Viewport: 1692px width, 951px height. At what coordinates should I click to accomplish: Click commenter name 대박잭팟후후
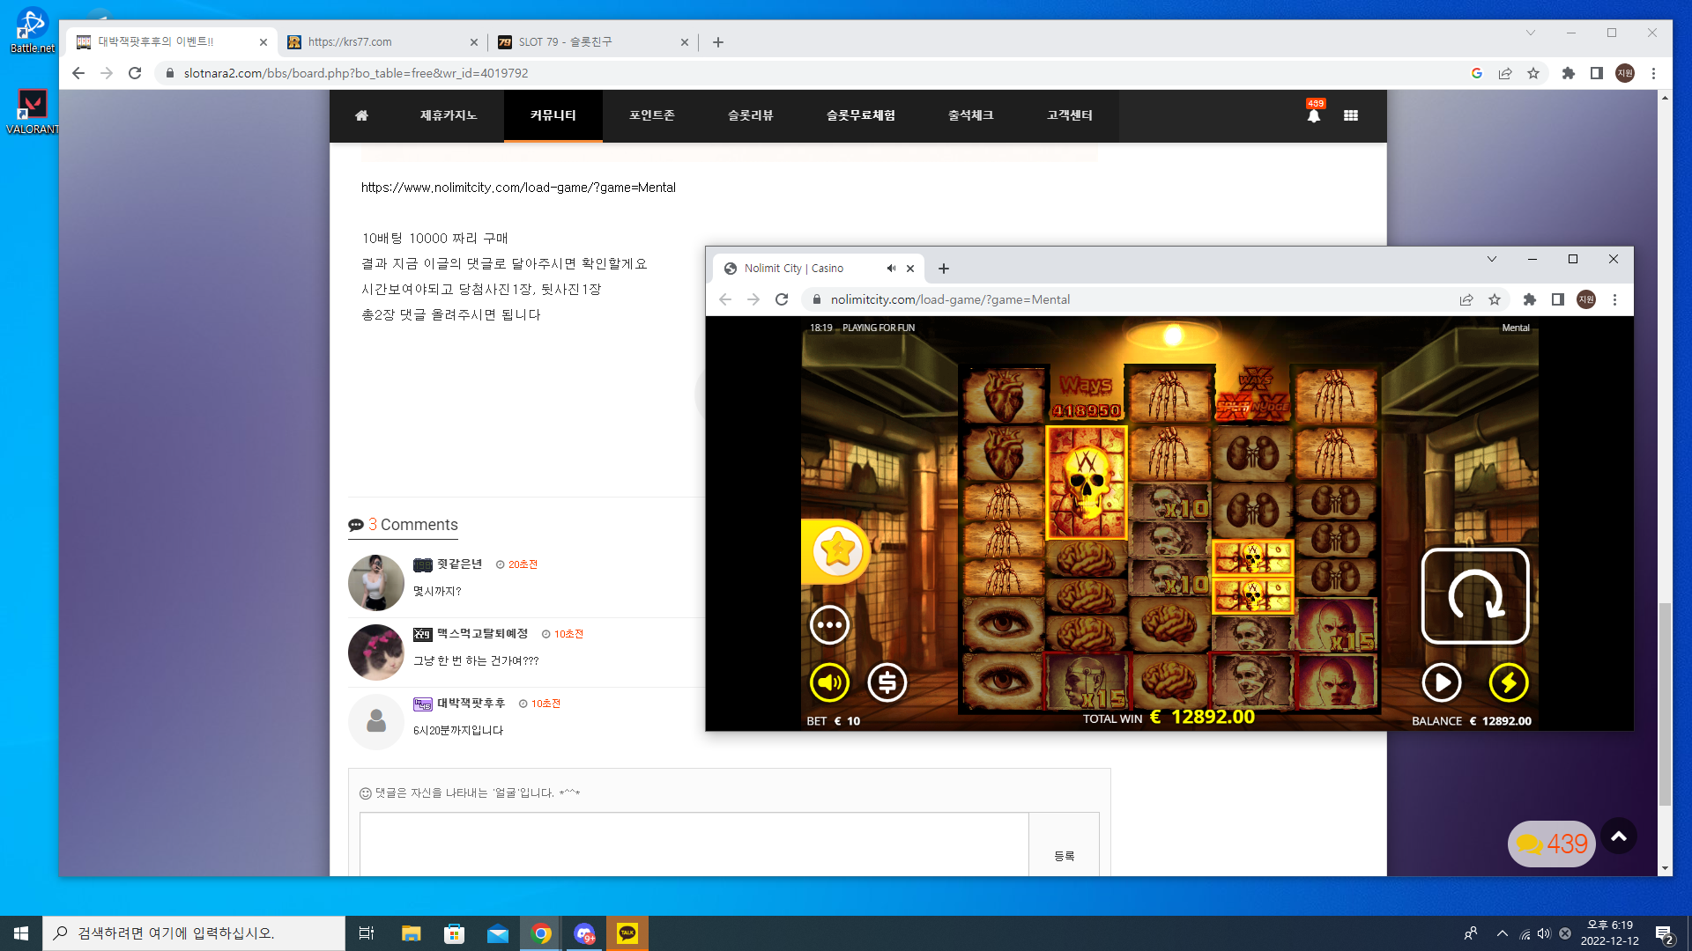pyautogui.click(x=471, y=704)
